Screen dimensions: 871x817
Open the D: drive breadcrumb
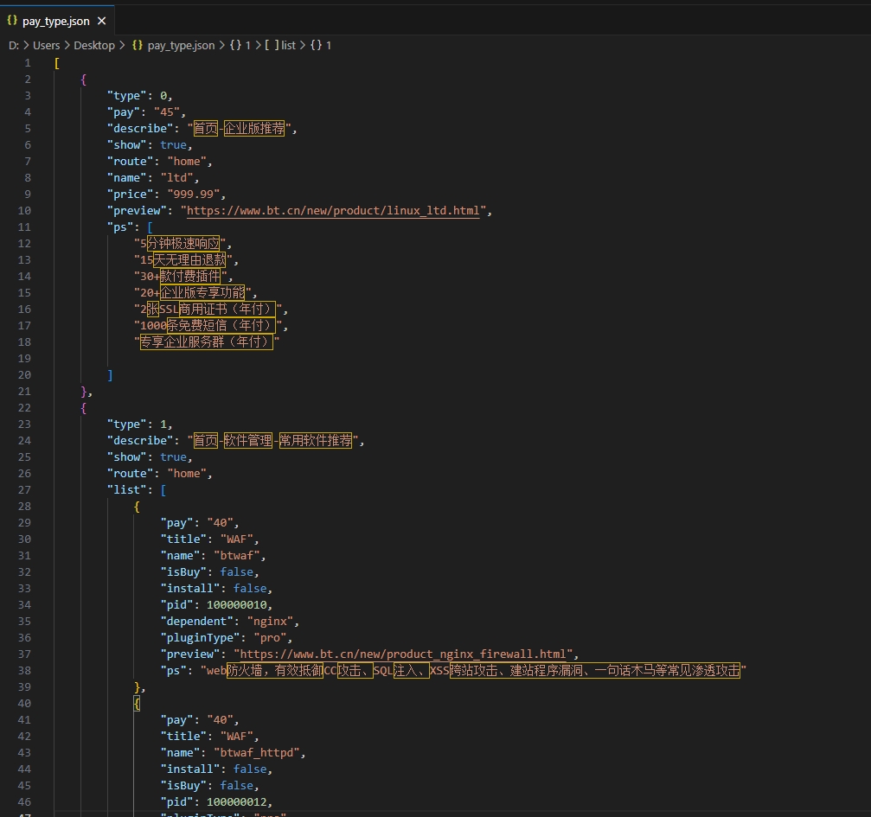pyautogui.click(x=14, y=45)
